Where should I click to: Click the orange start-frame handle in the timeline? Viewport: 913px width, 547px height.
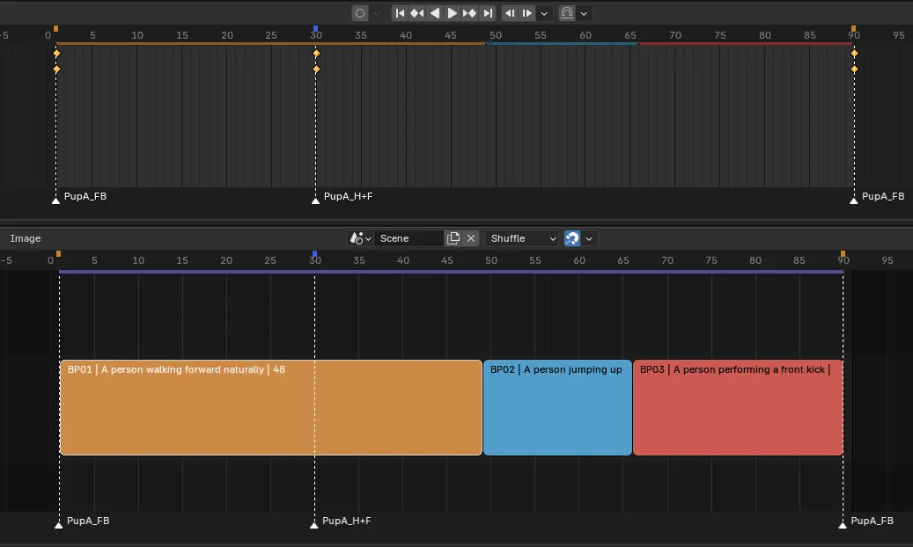(x=55, y=28)
